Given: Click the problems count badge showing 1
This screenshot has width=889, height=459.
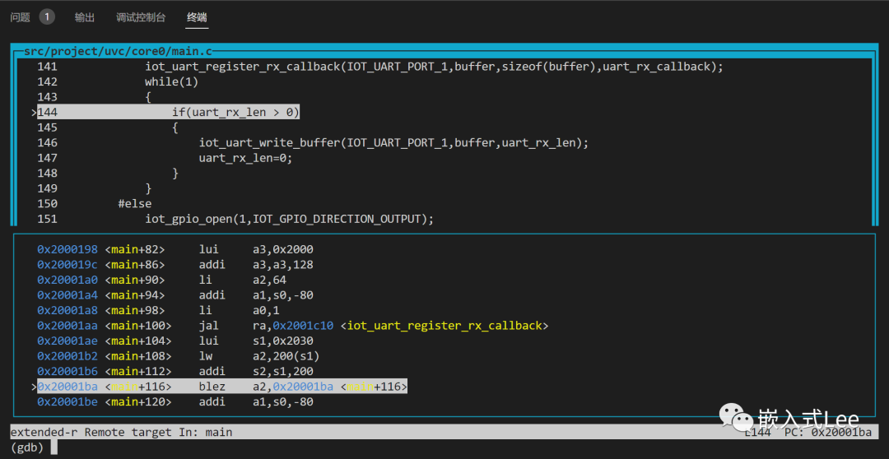Looking at the screenshot, I should tap(47, 17).
